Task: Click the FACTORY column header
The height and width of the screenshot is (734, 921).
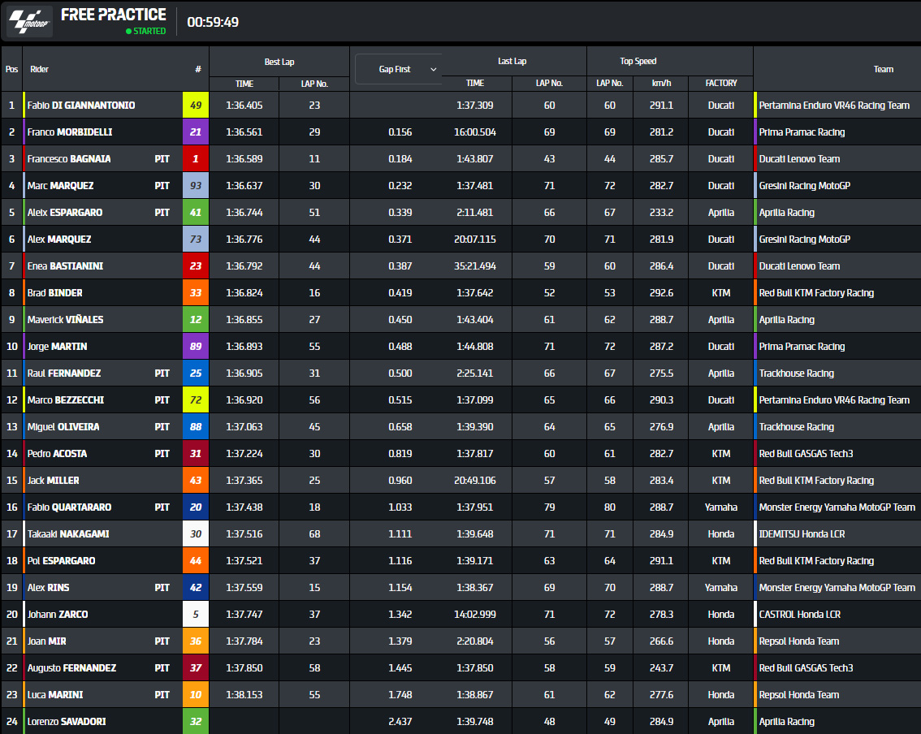Action: (720, 83)
